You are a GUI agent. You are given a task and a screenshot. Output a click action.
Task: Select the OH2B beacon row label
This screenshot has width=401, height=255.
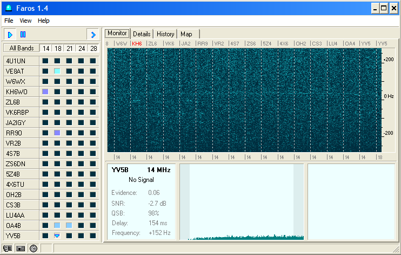coord(22,195)
